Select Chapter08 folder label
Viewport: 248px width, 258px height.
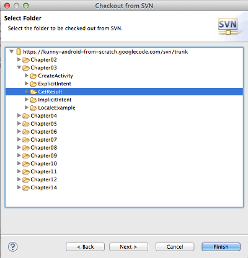[x=43, y=148]
